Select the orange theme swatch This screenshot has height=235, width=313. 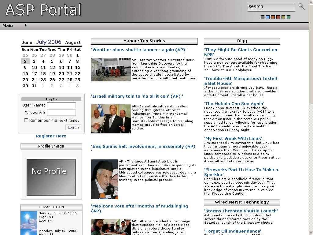273,17
